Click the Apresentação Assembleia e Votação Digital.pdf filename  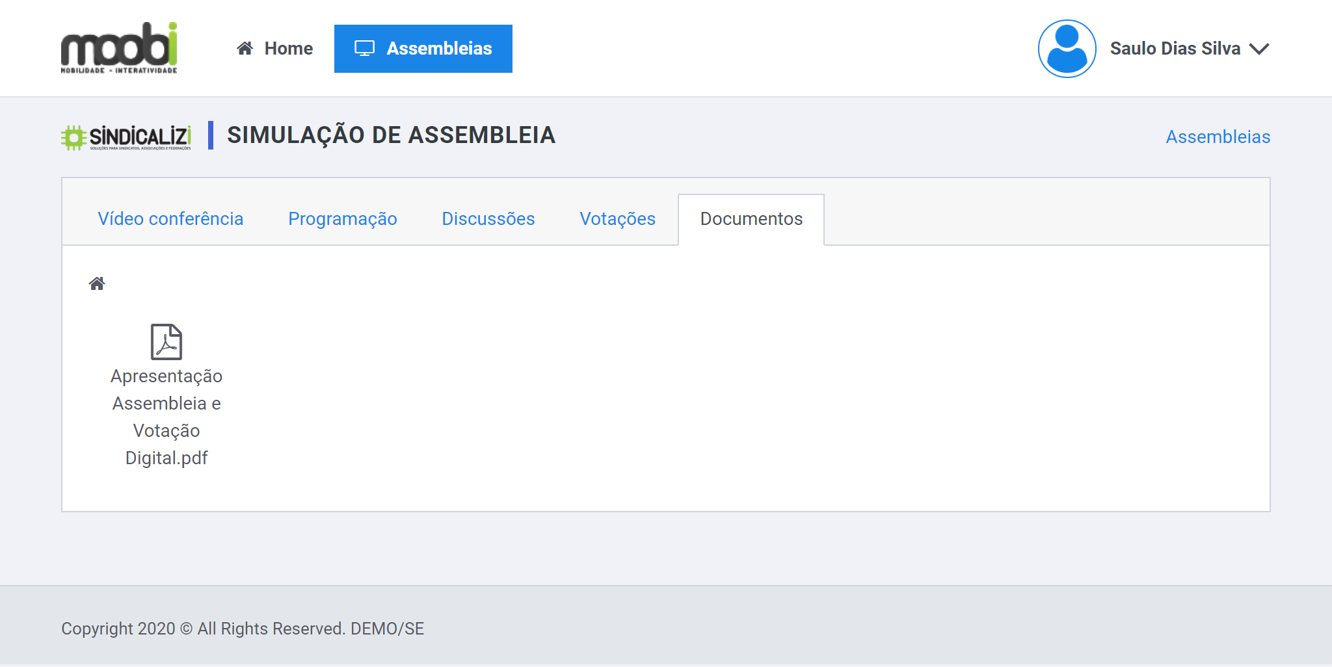pos(166,417)
